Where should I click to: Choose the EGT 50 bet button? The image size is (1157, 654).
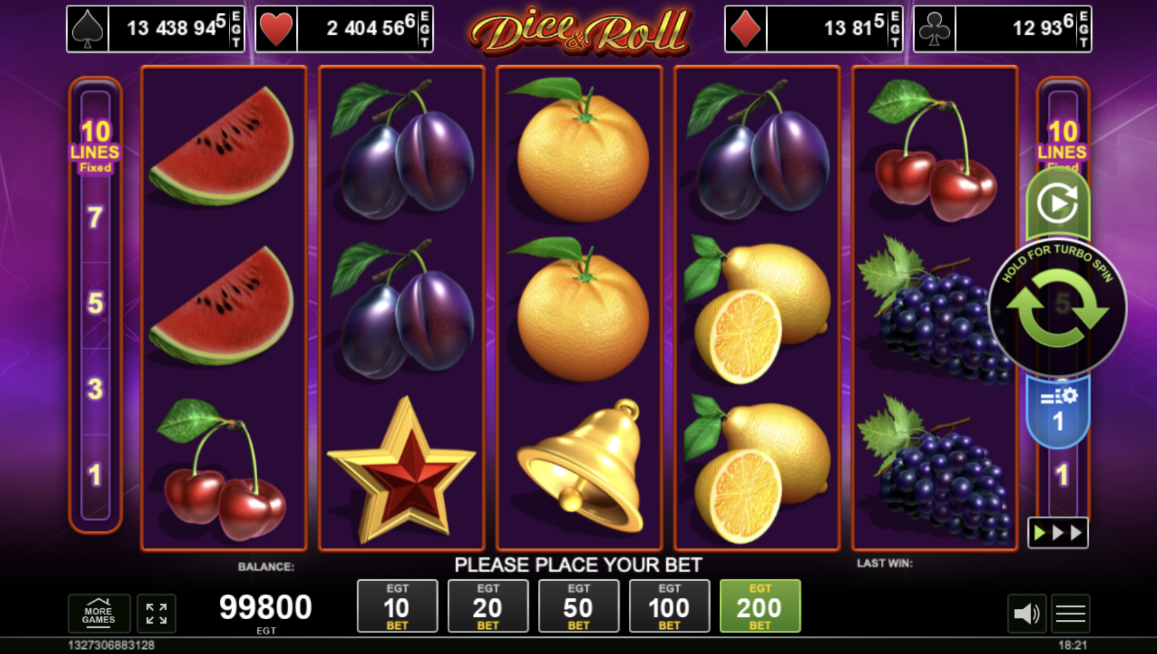tap(578, 606)
